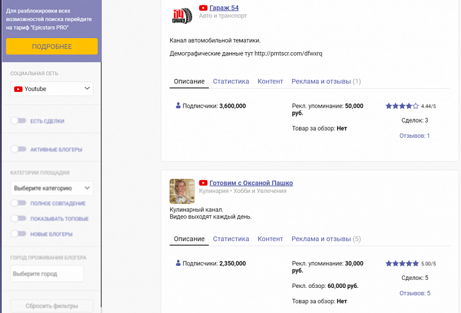
Task: Click the Сбросить фильтры button
Action: coord(52,306)
